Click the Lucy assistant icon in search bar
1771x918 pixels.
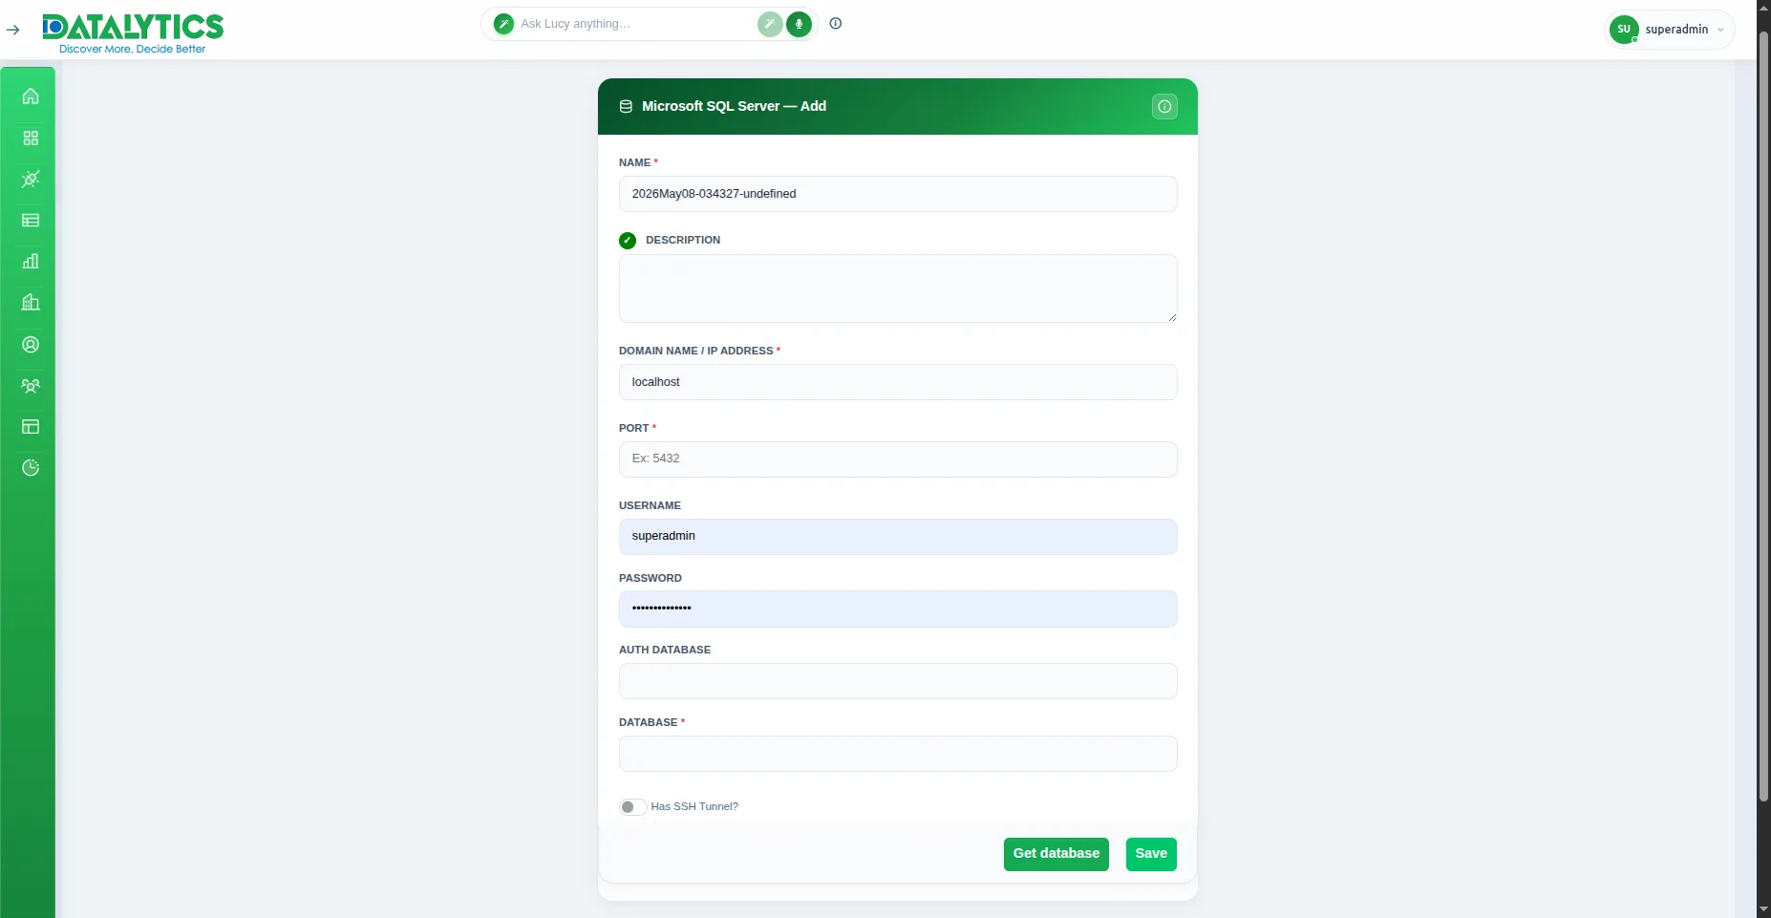tap(503, 24)
